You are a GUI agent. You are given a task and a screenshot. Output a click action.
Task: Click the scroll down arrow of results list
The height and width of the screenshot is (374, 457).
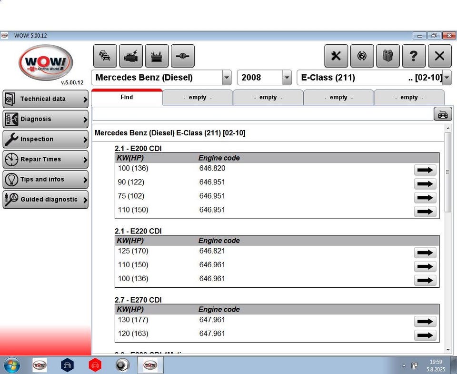tap(448, 350)
